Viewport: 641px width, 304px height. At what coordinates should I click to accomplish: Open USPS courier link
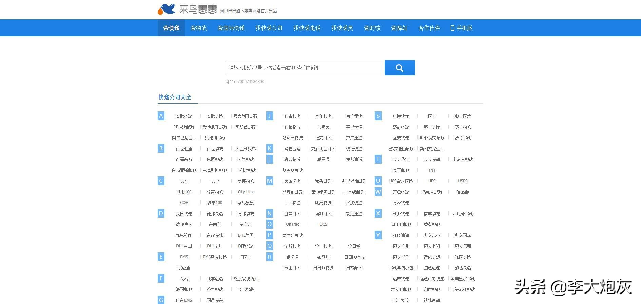point(463,181)
